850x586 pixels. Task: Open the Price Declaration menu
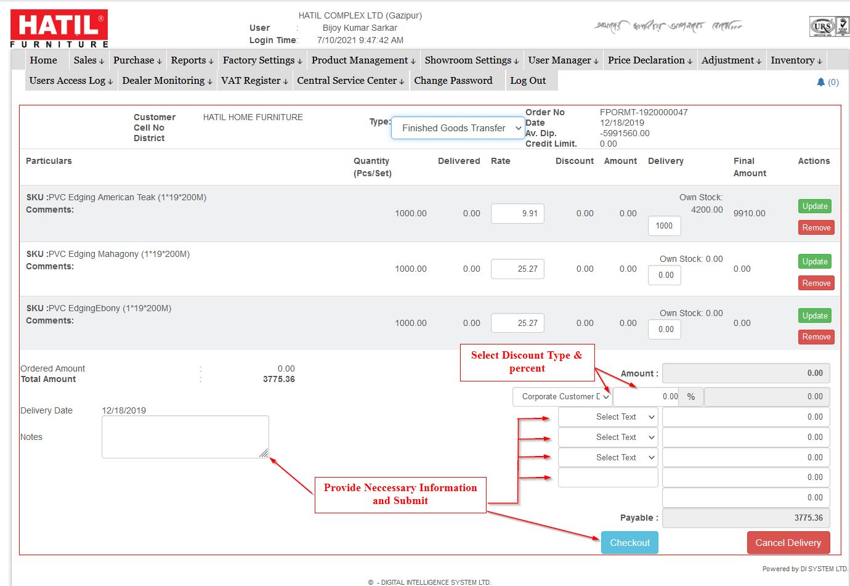(x=650, y=60)
